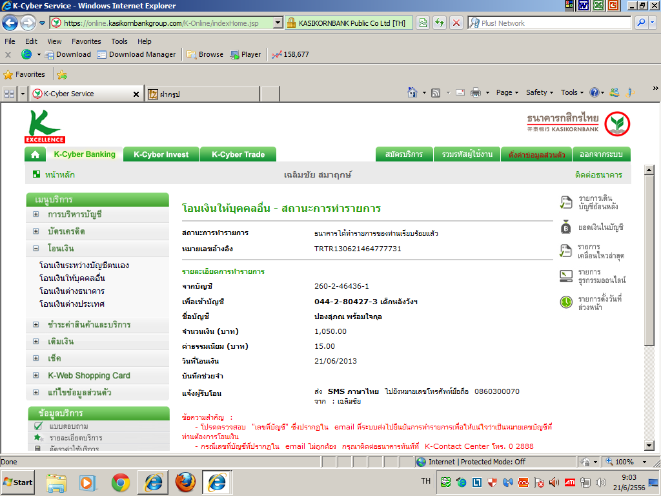Switch to the ฝากรูป browser tab
The image size is (661, 496).
tap(203, 94)
